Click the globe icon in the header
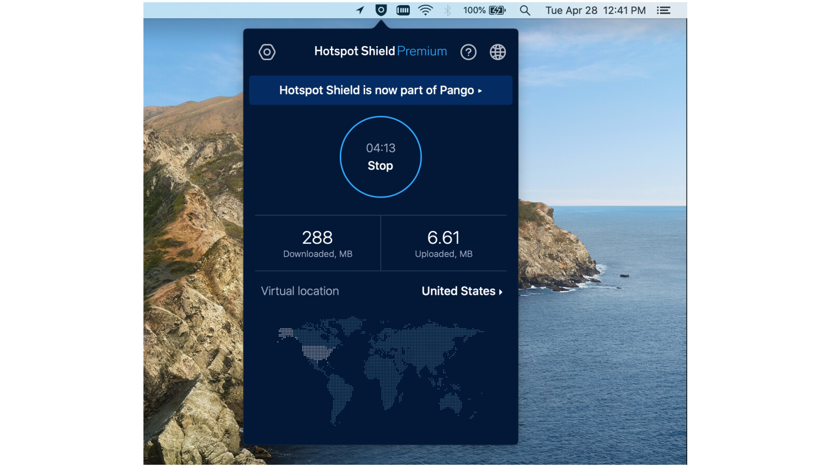 pos(498,52)
